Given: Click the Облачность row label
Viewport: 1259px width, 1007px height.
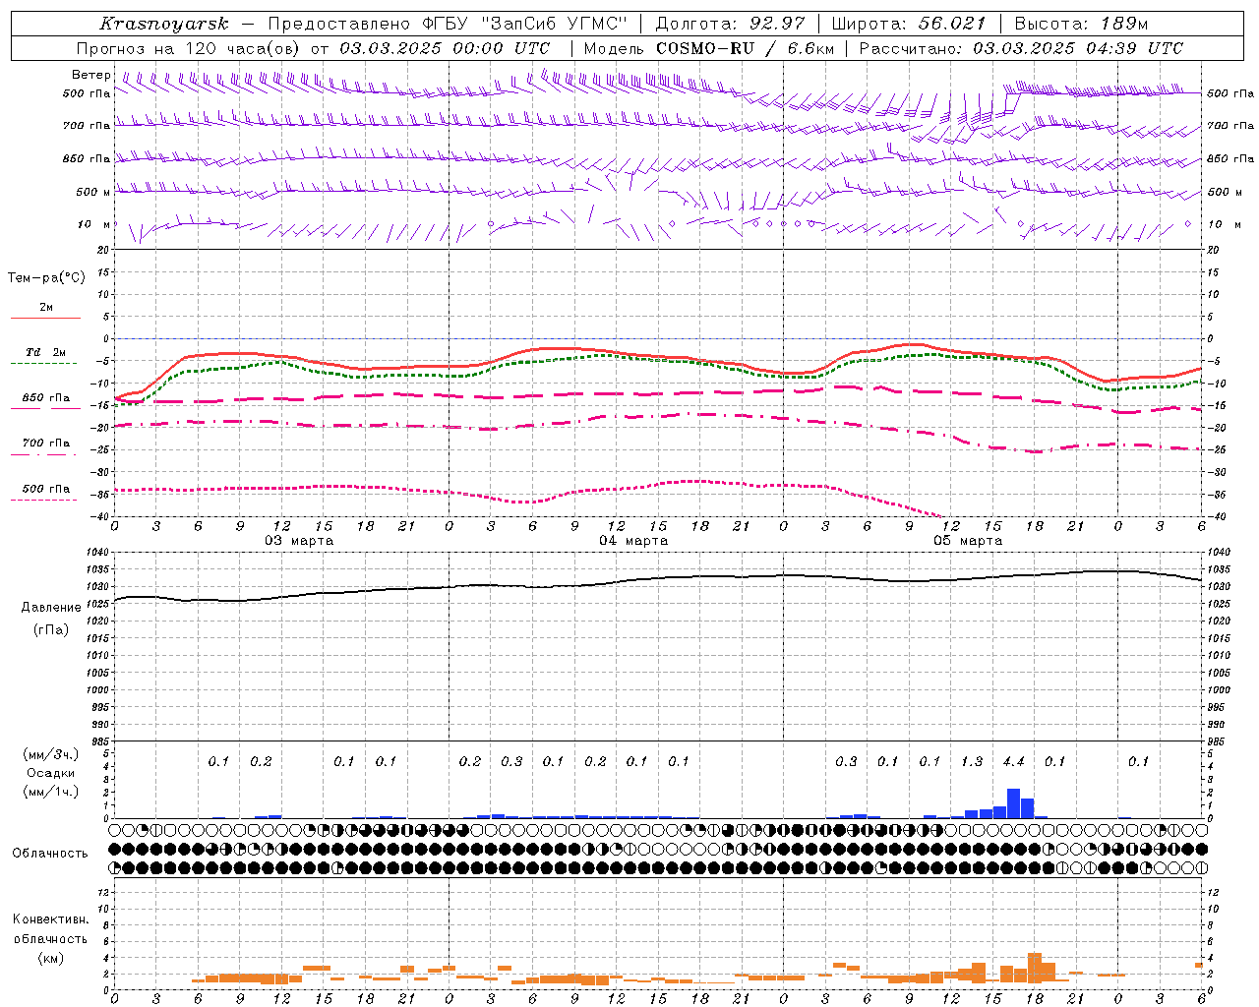Looking at the screenshot, I should pos(50,854).
